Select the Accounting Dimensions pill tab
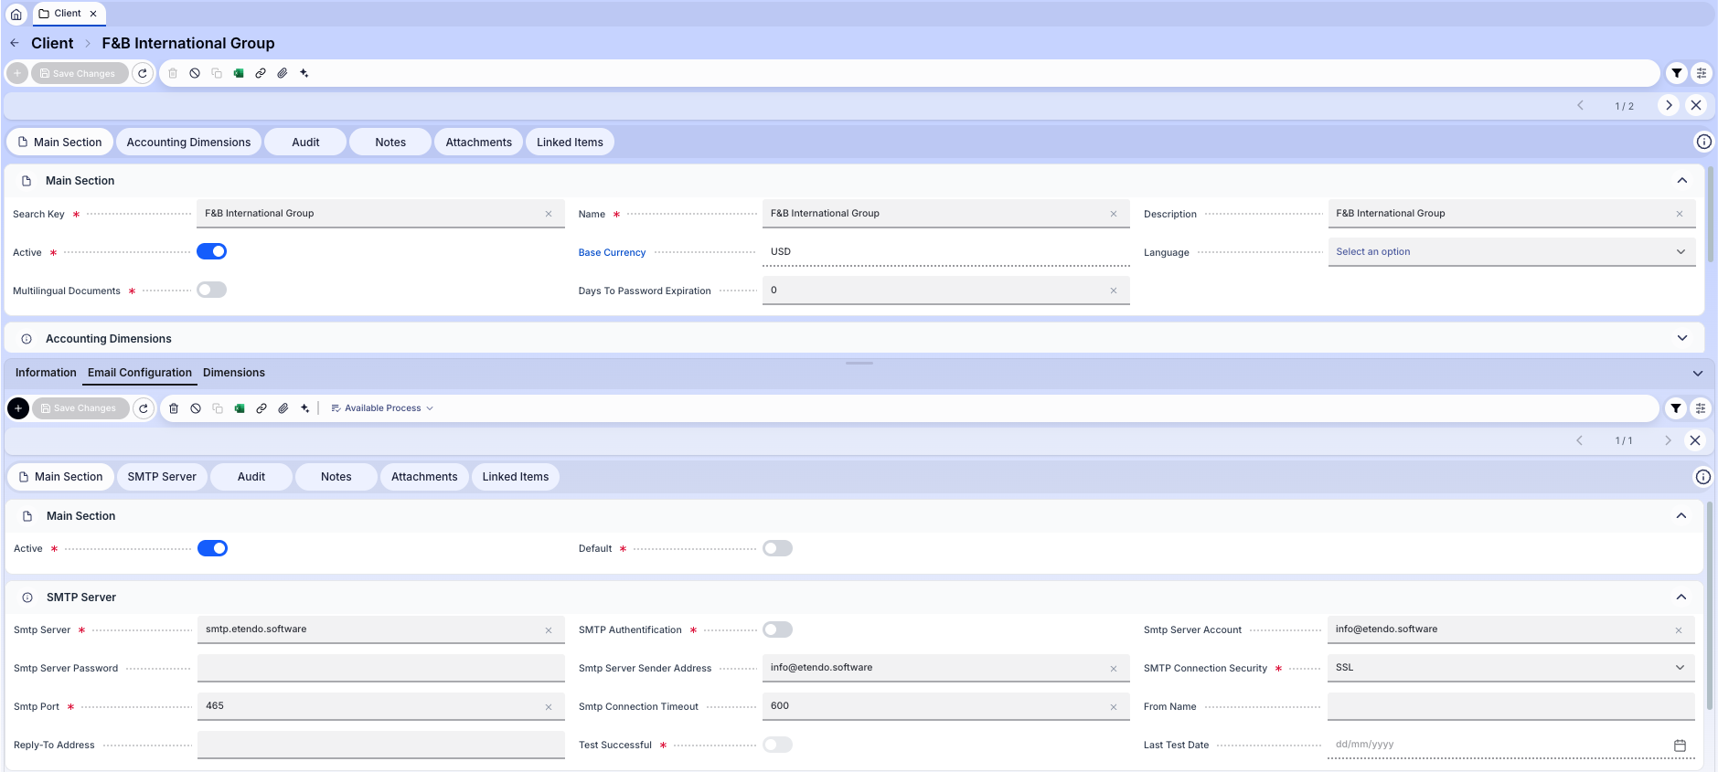 click(x=188, y=143)
